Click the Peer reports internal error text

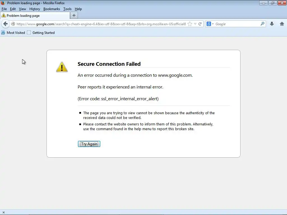pyautogui.click(x=121, y=87)
